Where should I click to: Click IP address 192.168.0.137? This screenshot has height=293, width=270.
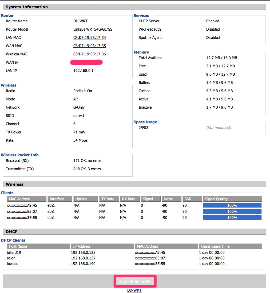click(x=83, y=258)
